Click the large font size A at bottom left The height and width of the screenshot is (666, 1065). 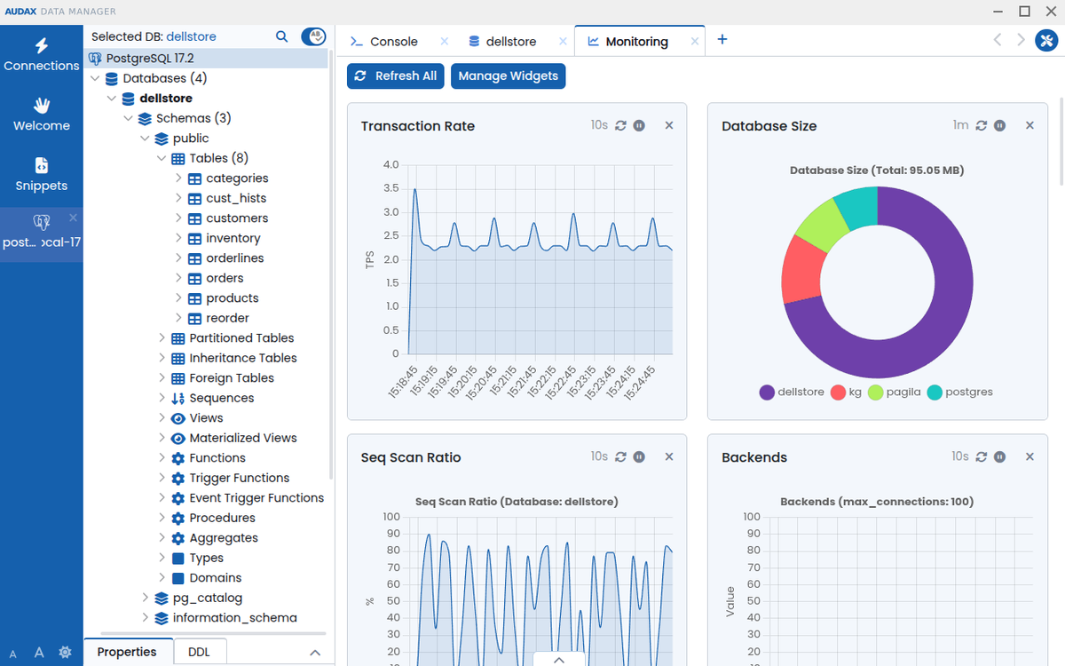pyautogui.click(x=39, y=653)
